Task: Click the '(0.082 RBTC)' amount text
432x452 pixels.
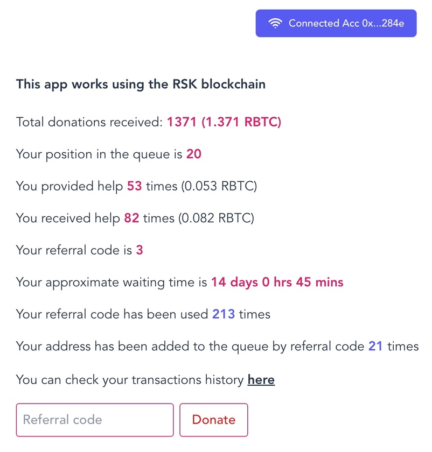Action: pyautogui.click(x=216, y=218)
